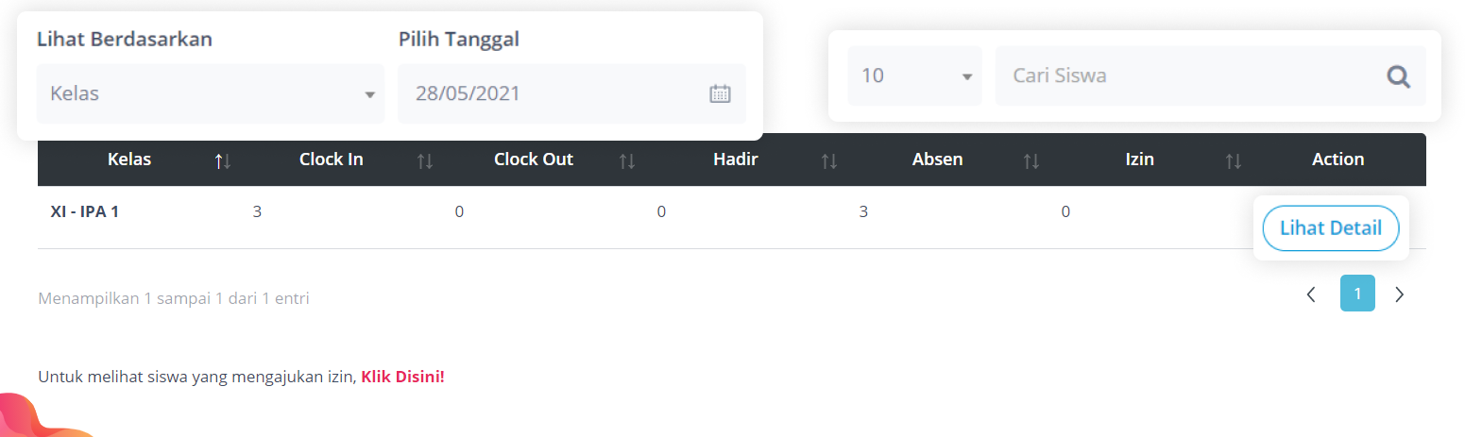This screenshot has width=1465, height=437.
Task: Go to previous page arrow
Action: click(x=1311, y=294)
